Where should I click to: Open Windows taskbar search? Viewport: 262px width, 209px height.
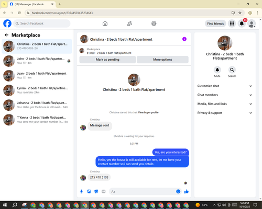pyautogui.click(x=15, y=205)
